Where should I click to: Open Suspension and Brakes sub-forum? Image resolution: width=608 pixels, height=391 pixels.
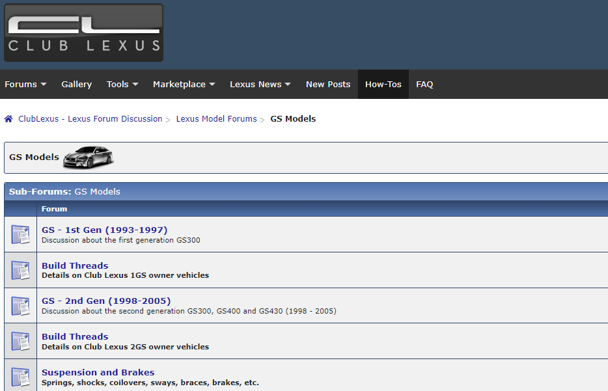pyautogui.click(x=98, y=372)
